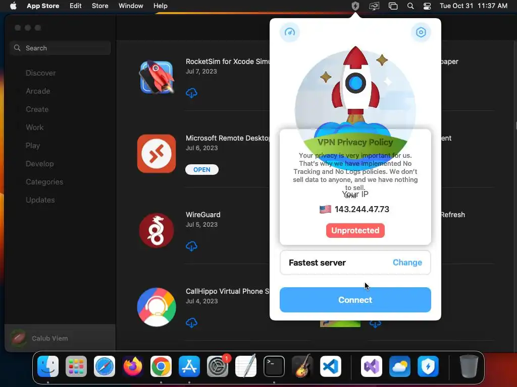Click the RocketSim app icon
The width and height of the screenshot is (517, 387).
click(157, 77)
